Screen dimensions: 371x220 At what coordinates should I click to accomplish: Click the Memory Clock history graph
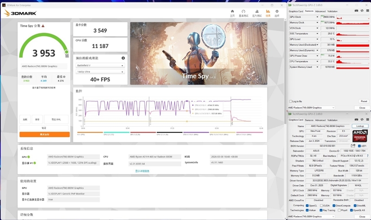point(352,22)
